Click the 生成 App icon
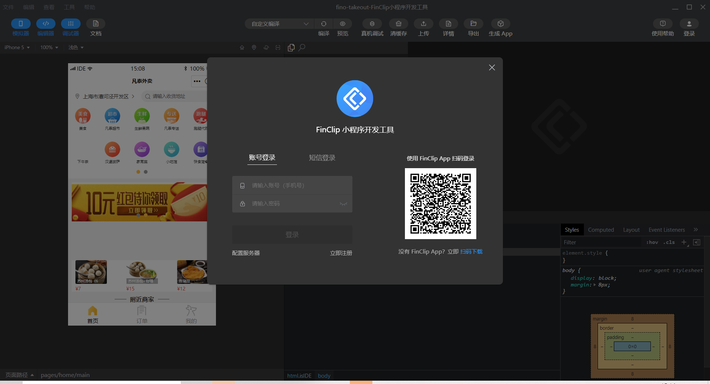Viewport: 710px width, 384px height. (x=500, y=24)
